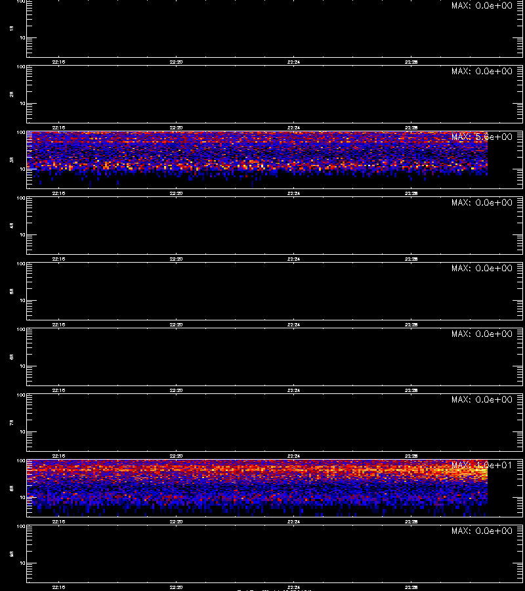Select the 22:28 tick label under panel 3R
The height and width of the screenshot is (591, 525).
click(x=411, y=193)
